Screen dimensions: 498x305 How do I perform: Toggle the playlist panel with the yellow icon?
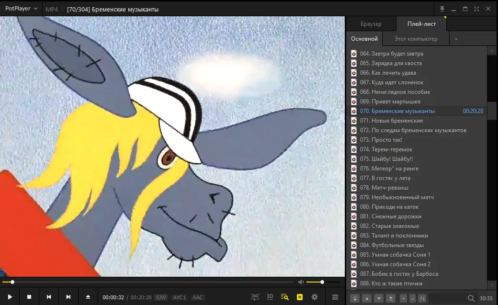[x=299, y=297]
